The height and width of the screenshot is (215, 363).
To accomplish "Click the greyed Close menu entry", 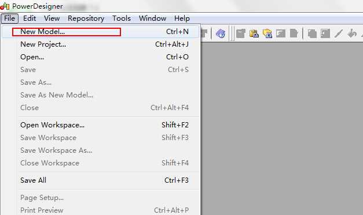I will (101, 108).
